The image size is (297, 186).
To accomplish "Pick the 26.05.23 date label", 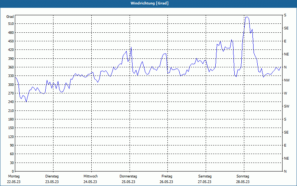I will pyautogui.click(x=166, y=182).
